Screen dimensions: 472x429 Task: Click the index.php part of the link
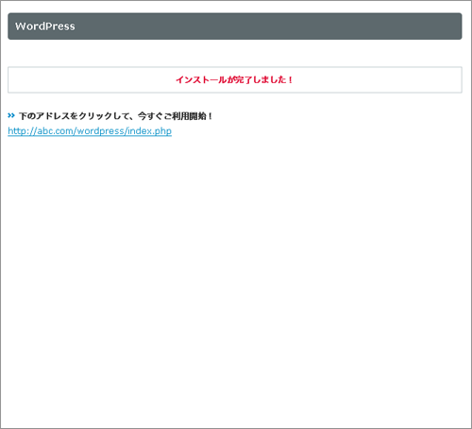pos(149,131)
